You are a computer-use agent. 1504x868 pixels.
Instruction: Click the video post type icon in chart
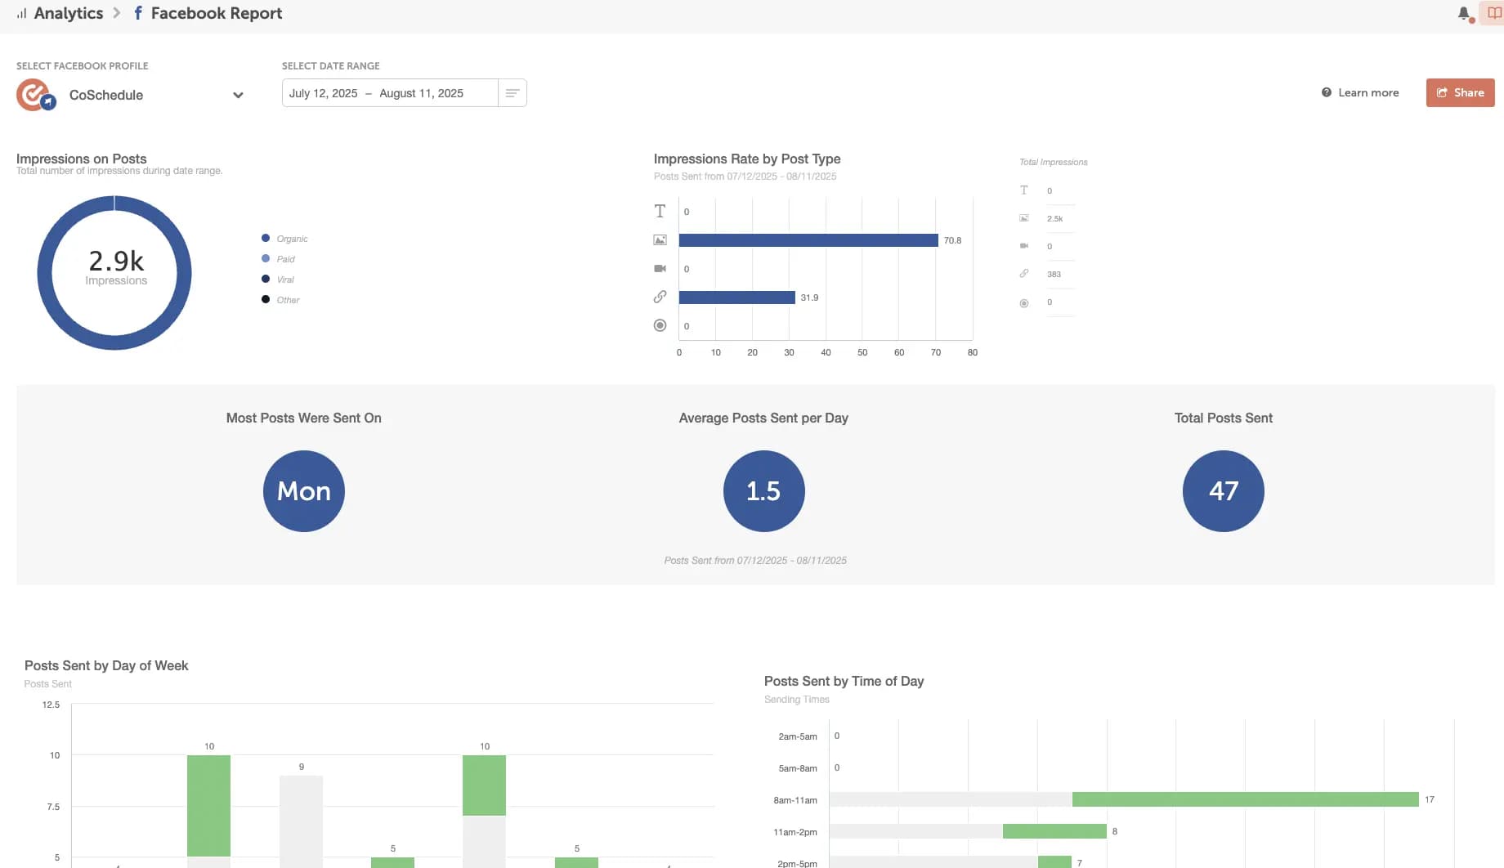(660, 269)
